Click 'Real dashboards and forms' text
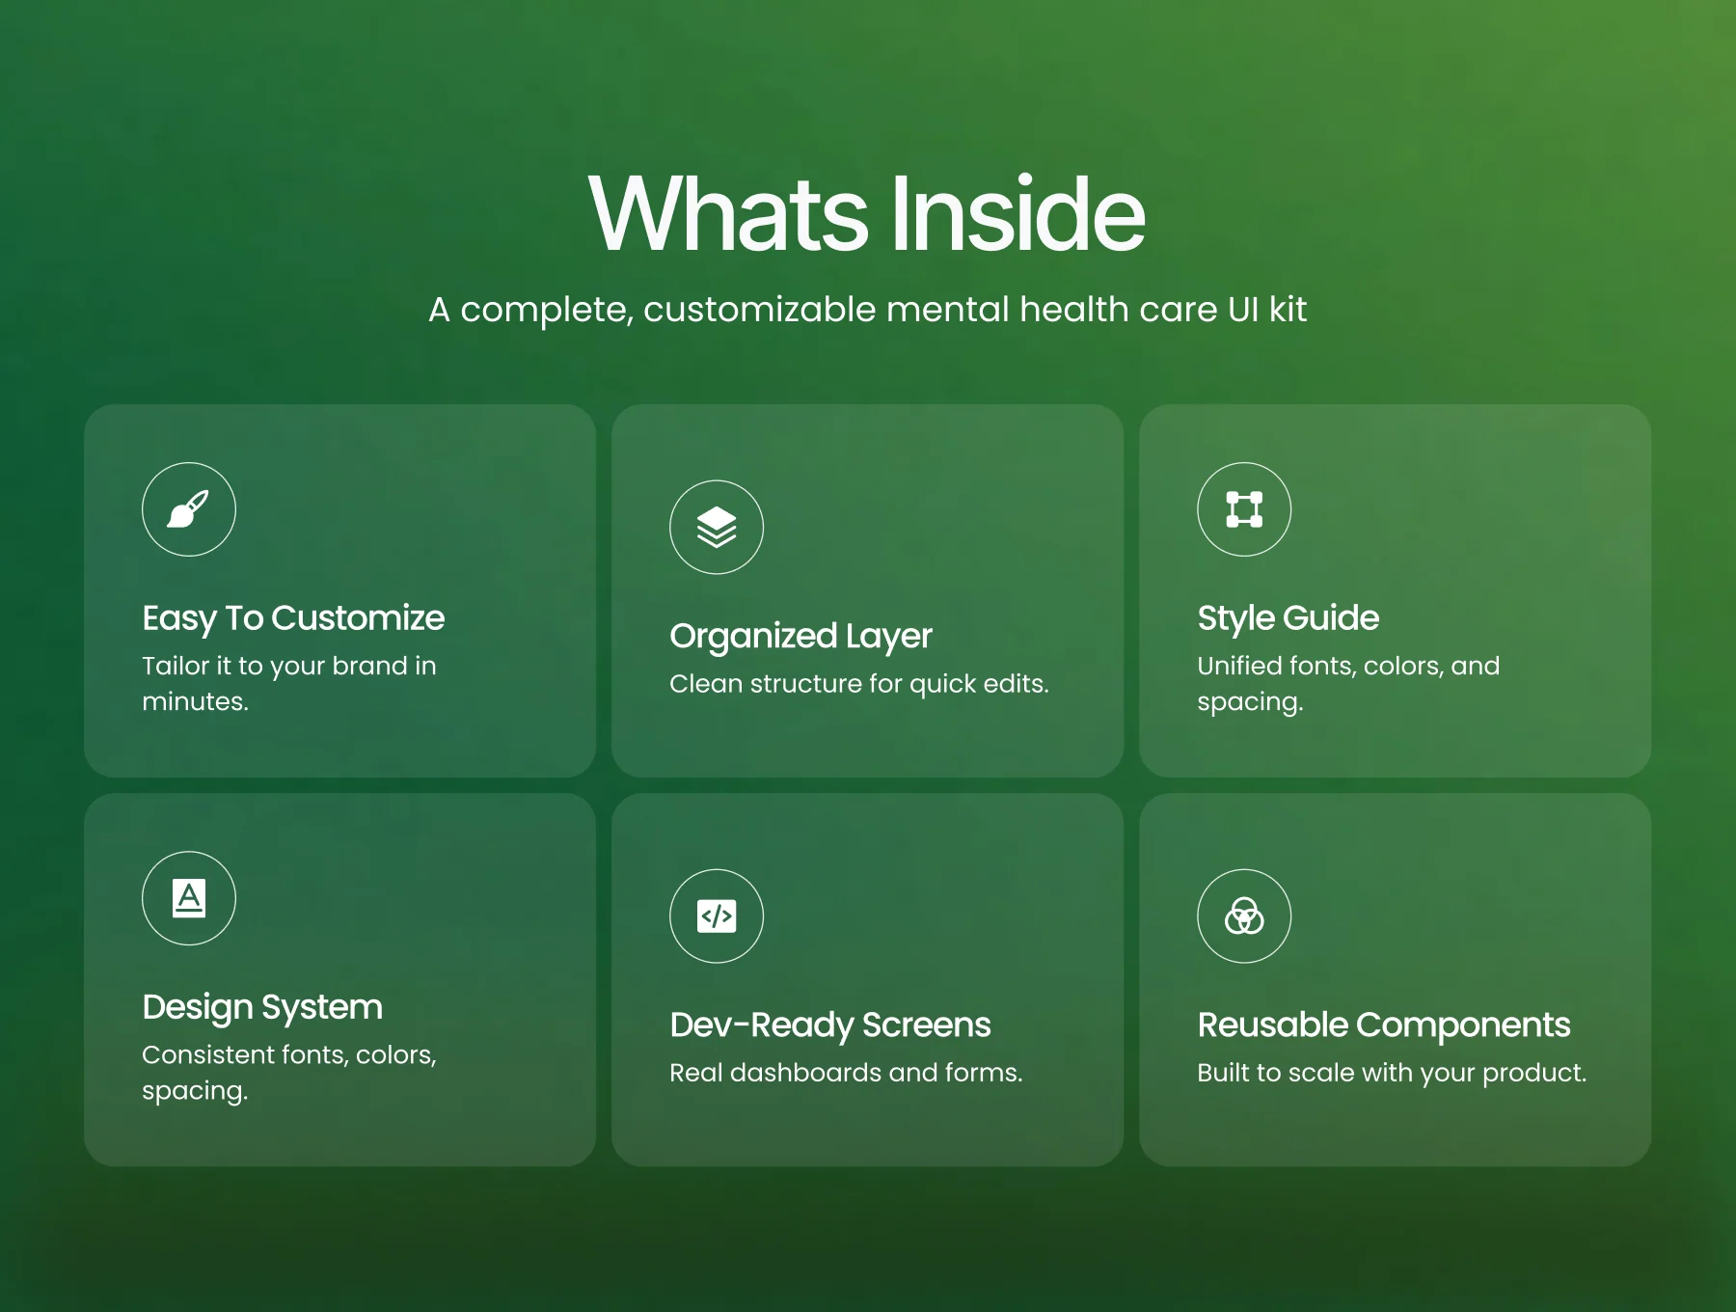The width and height of the screenshot is (1736, 1312). pos(846,1073)
